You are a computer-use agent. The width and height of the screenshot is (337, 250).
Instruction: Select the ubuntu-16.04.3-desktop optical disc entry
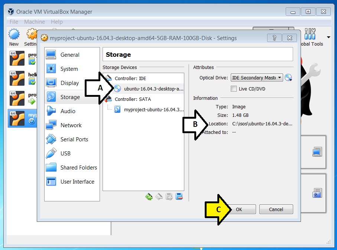tap(148, 89)
